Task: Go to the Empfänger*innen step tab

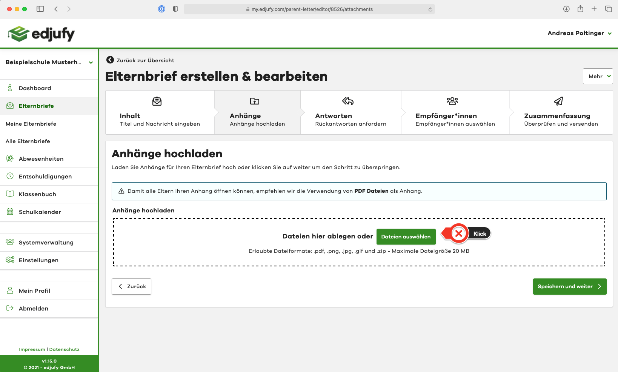Action: (455, 112)
